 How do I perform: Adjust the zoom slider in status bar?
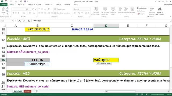point(158,94)
